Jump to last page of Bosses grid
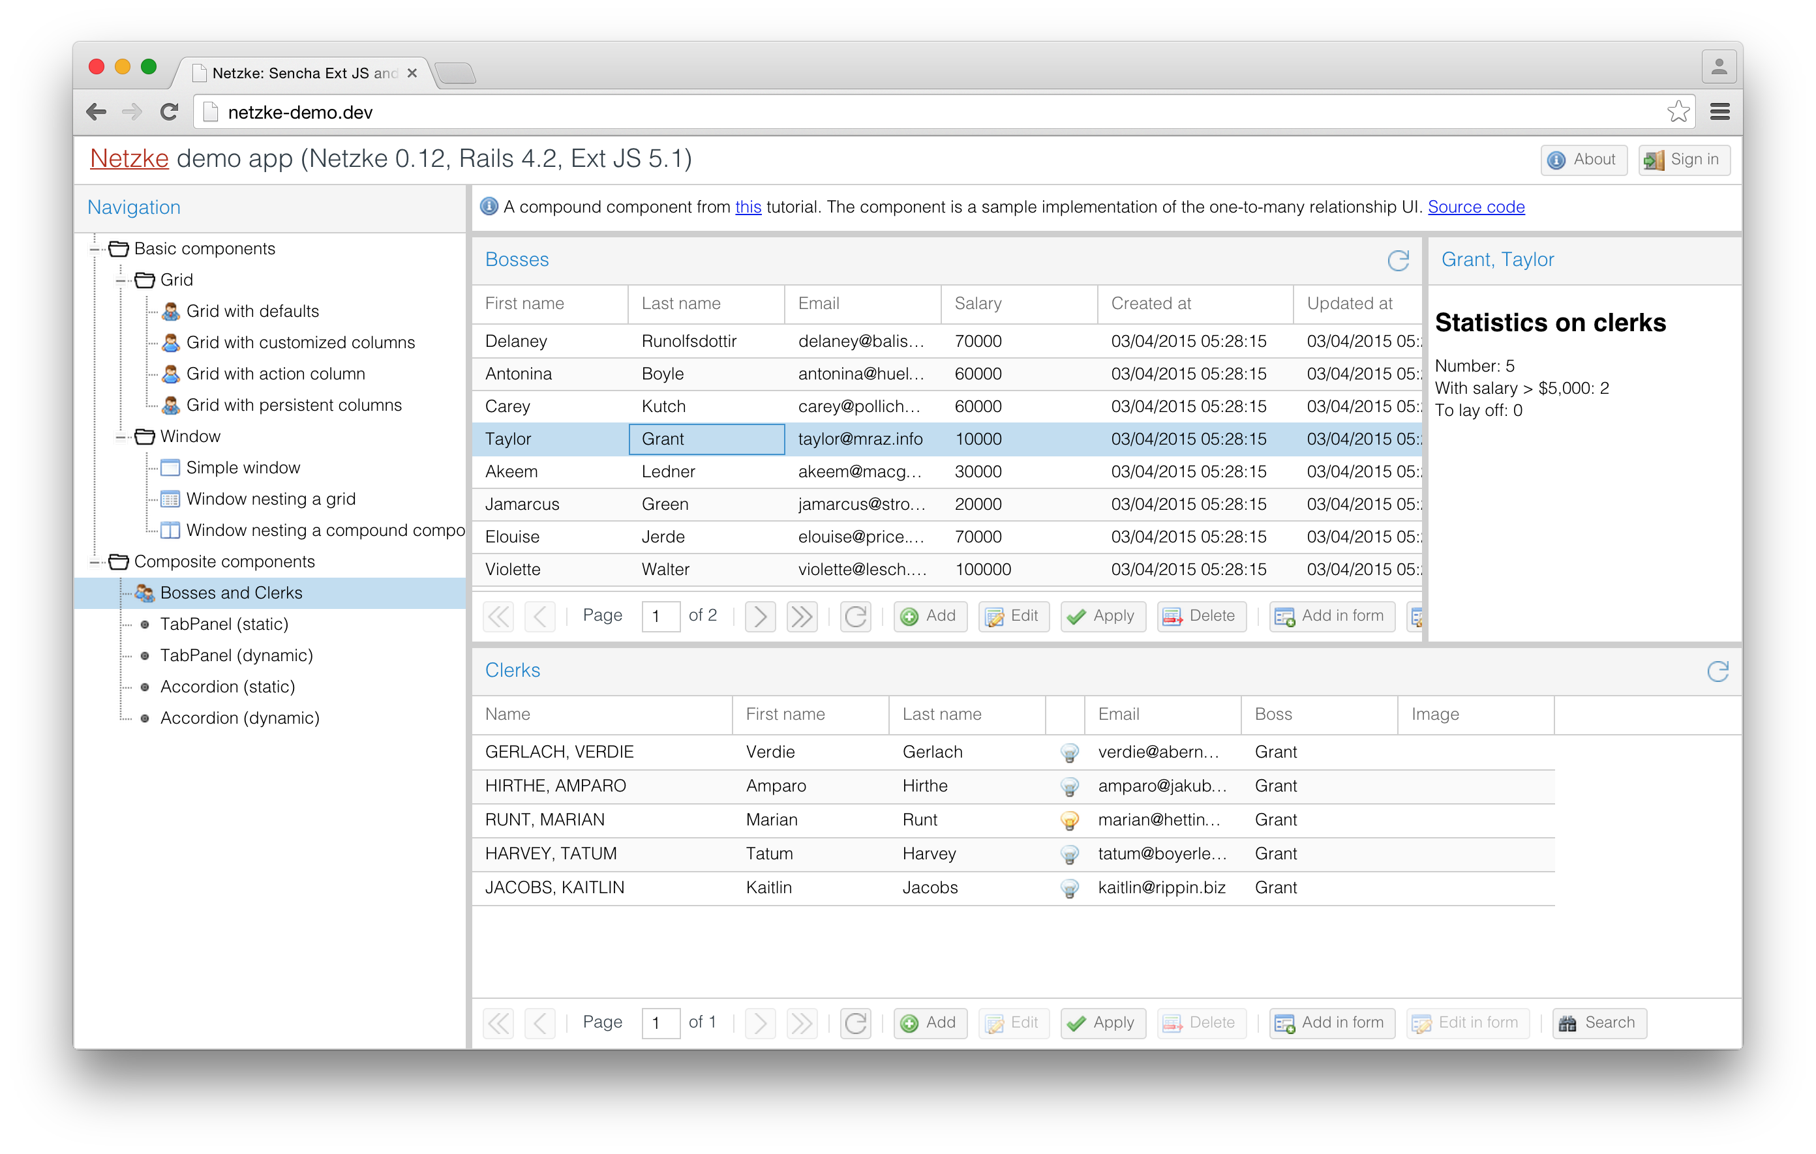1816x1154 pixels. [801, 616]
